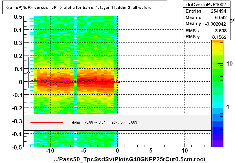Click the y-axis tick label 0.3
Viewport: 235px width, 163px height.
(x=18, y=43)
